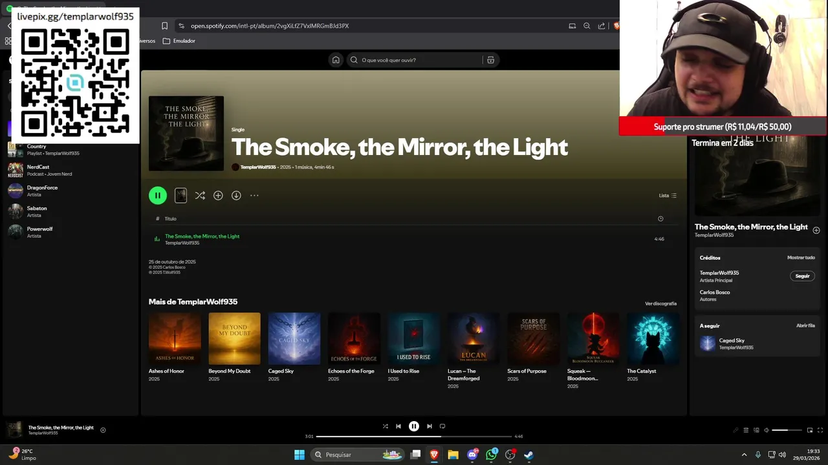Mute Spotify using the speaker icon
This screenshot has width=828, height=465.
767,430
